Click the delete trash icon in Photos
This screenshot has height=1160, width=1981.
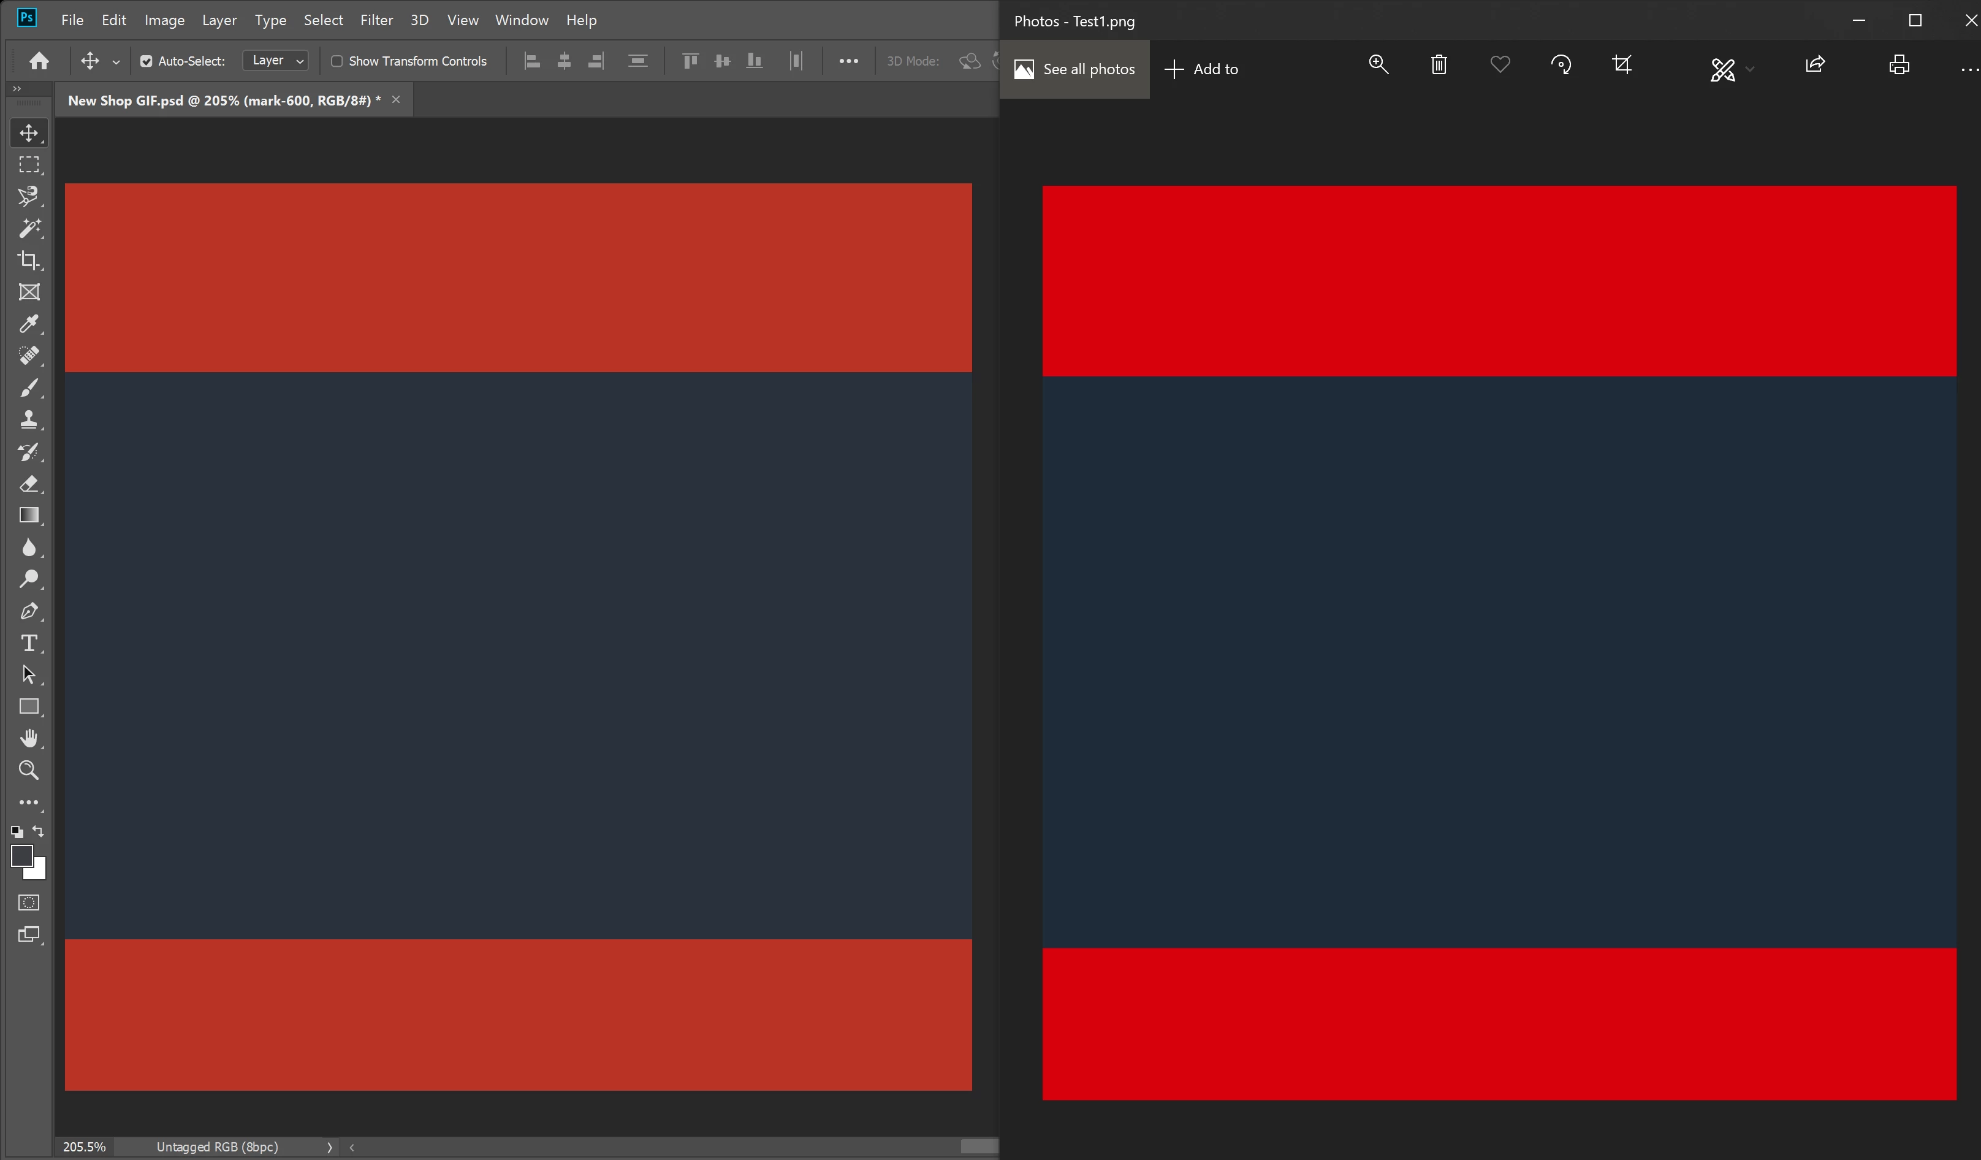coord(1439,65)
